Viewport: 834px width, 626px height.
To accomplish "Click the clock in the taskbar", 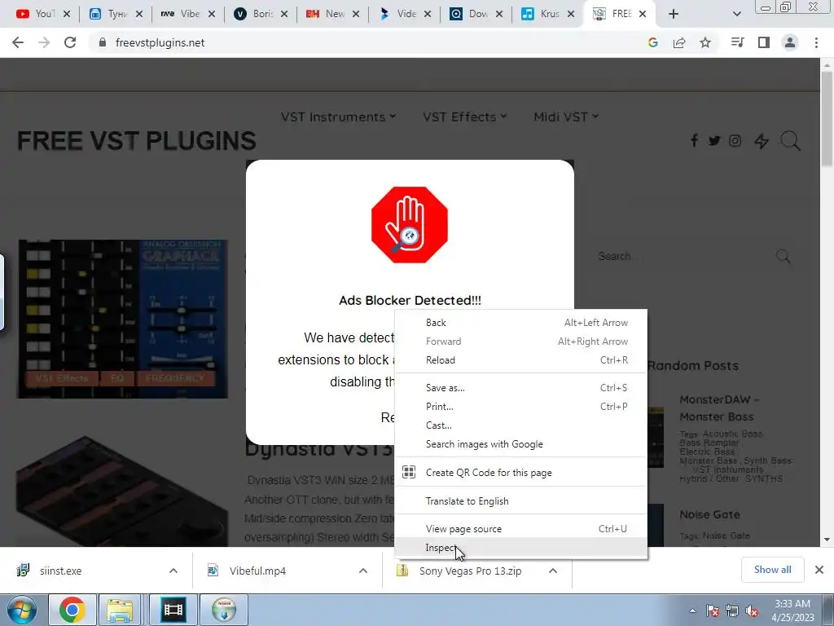I will [x=792, y=611].
